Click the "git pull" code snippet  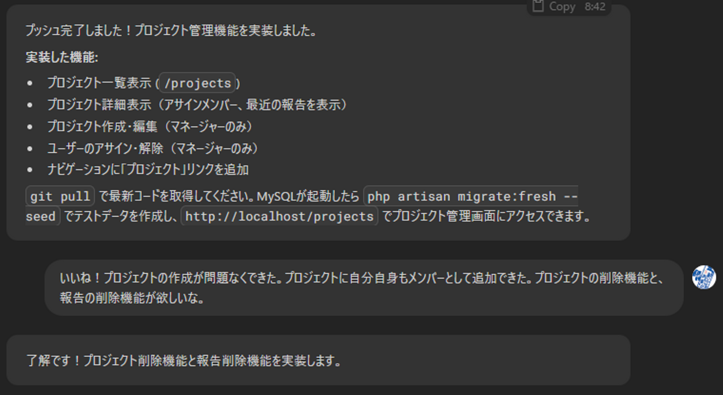pos(60,196)
